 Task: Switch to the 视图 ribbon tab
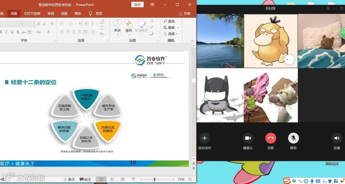coord(64,13)
